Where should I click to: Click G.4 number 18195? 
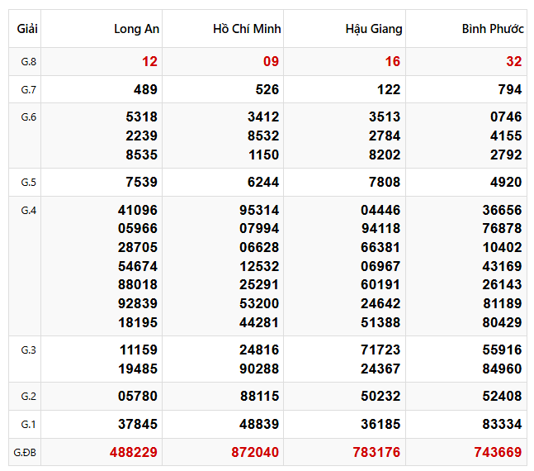click(138, 322)
